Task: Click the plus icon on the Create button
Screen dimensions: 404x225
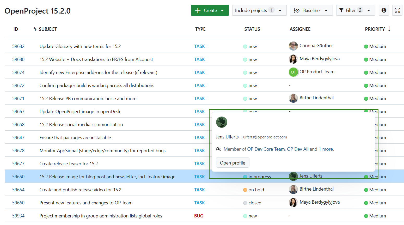Action: 198,10
